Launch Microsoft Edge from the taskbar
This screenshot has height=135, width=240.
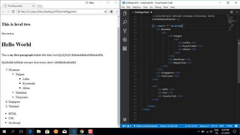(30, 132)
